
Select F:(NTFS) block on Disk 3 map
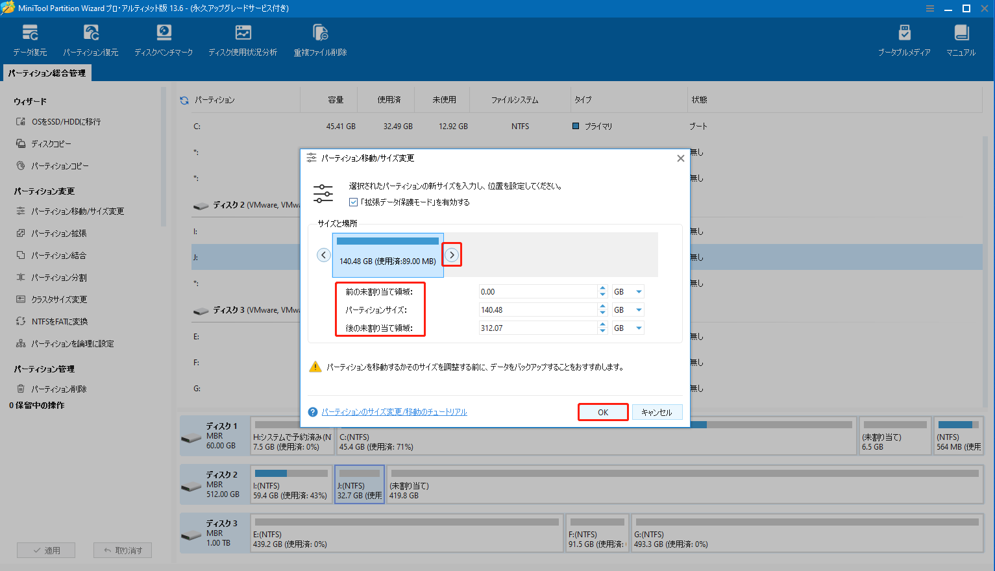[597, 533]
